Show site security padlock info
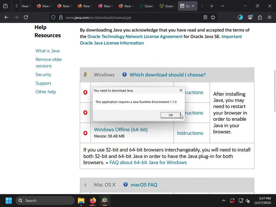Screen dimensions: 276x207 click(x=61, y=17)
